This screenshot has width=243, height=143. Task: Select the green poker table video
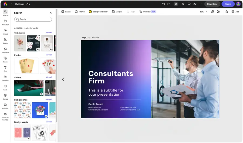coord(29,88)
